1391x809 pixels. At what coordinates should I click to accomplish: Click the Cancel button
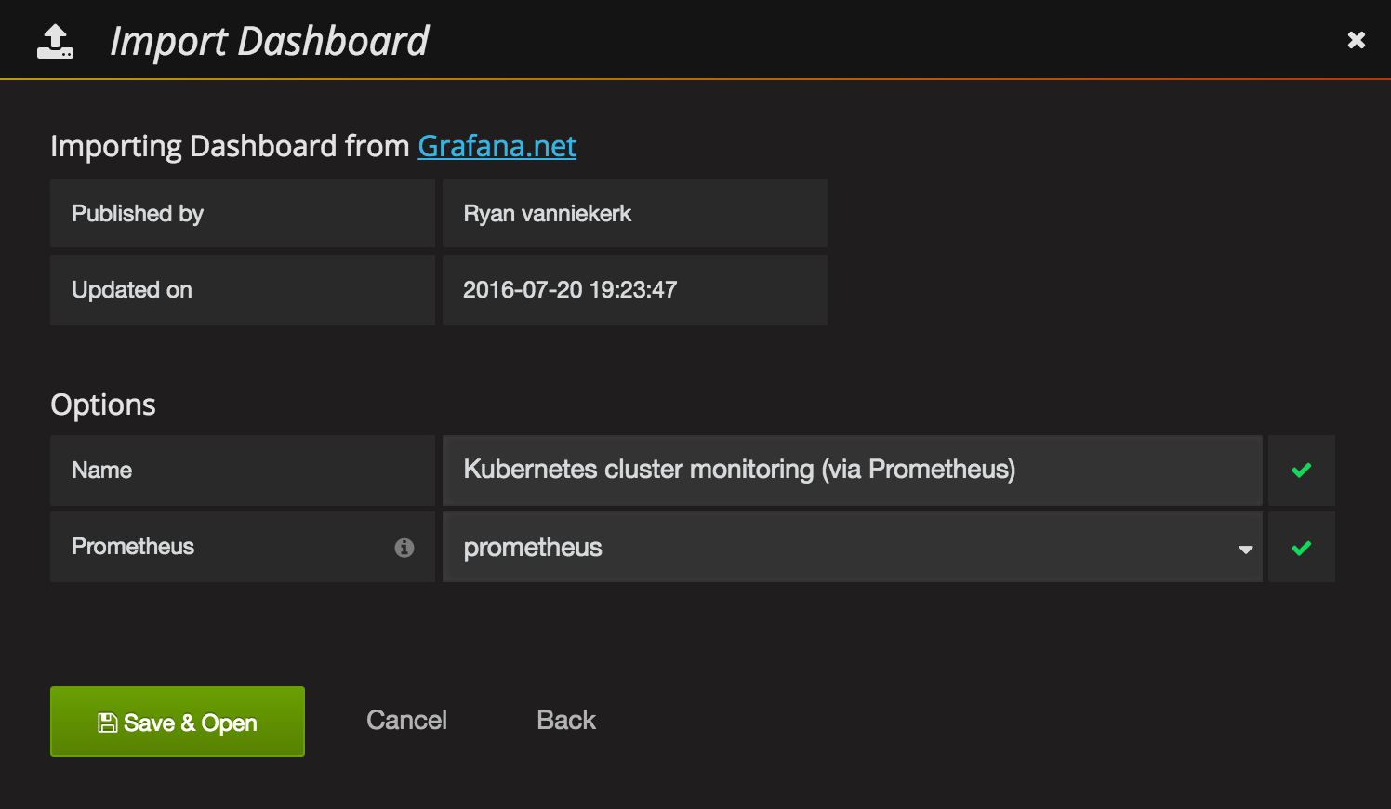(406, 720)
